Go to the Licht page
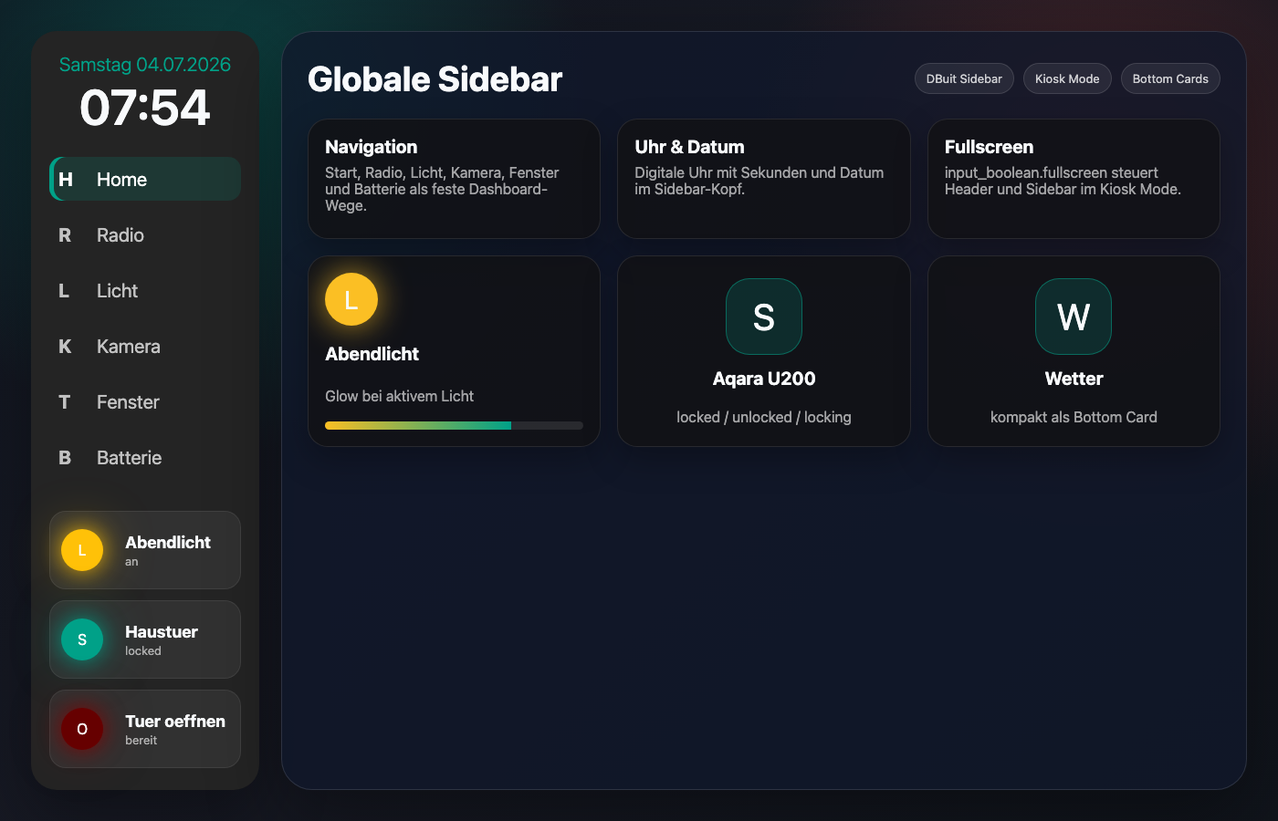Screen dimensions: 1278x821 pyautogui.click(x=145, y=290)
